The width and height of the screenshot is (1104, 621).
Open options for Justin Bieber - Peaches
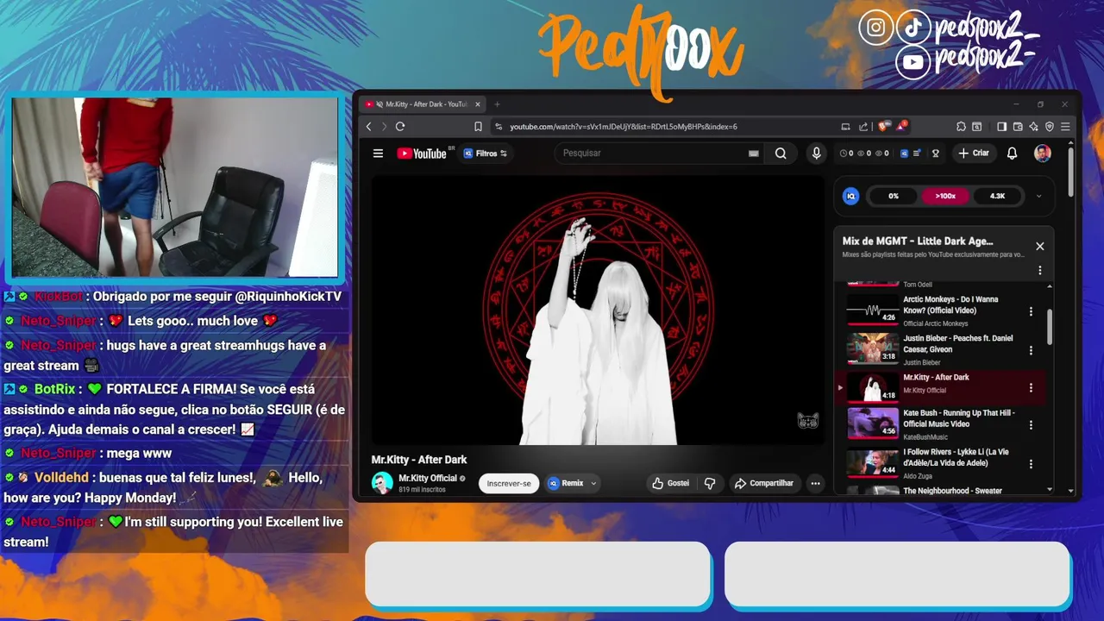(x=1031, y=350)
